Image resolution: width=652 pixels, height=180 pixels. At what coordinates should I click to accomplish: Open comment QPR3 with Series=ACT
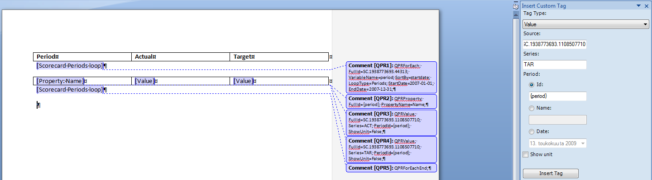click(x=391, y=122)
